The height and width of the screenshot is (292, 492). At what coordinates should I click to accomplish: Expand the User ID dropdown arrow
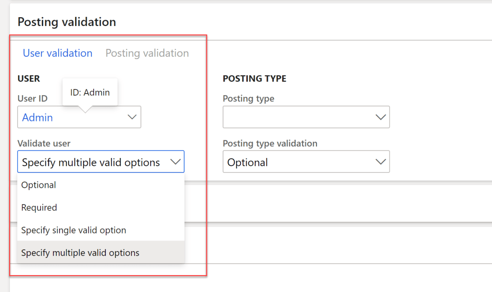132,117
